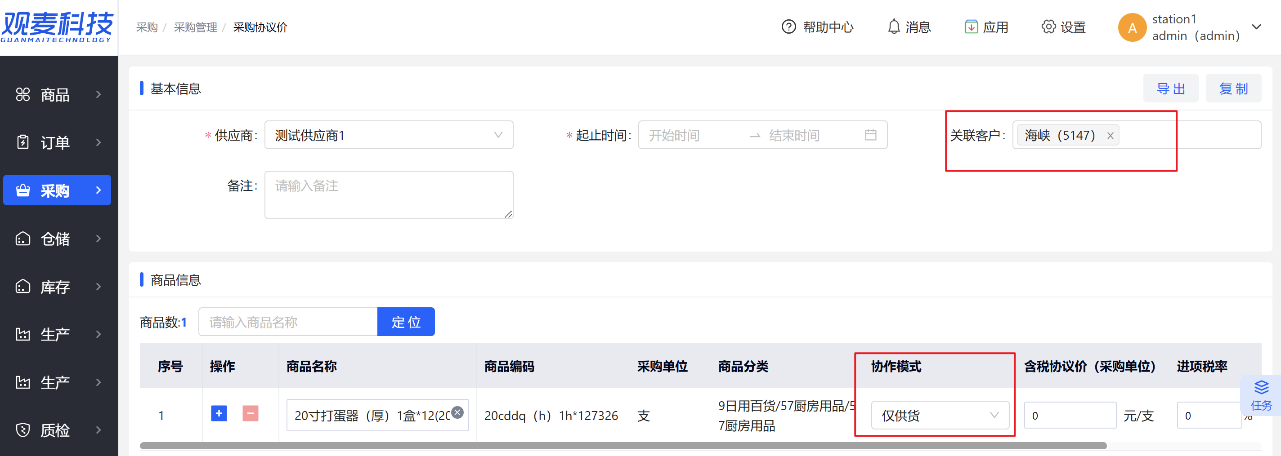
Task: Click the 定位 locate button
Action: pyautogui.click(x=406, y=322)
